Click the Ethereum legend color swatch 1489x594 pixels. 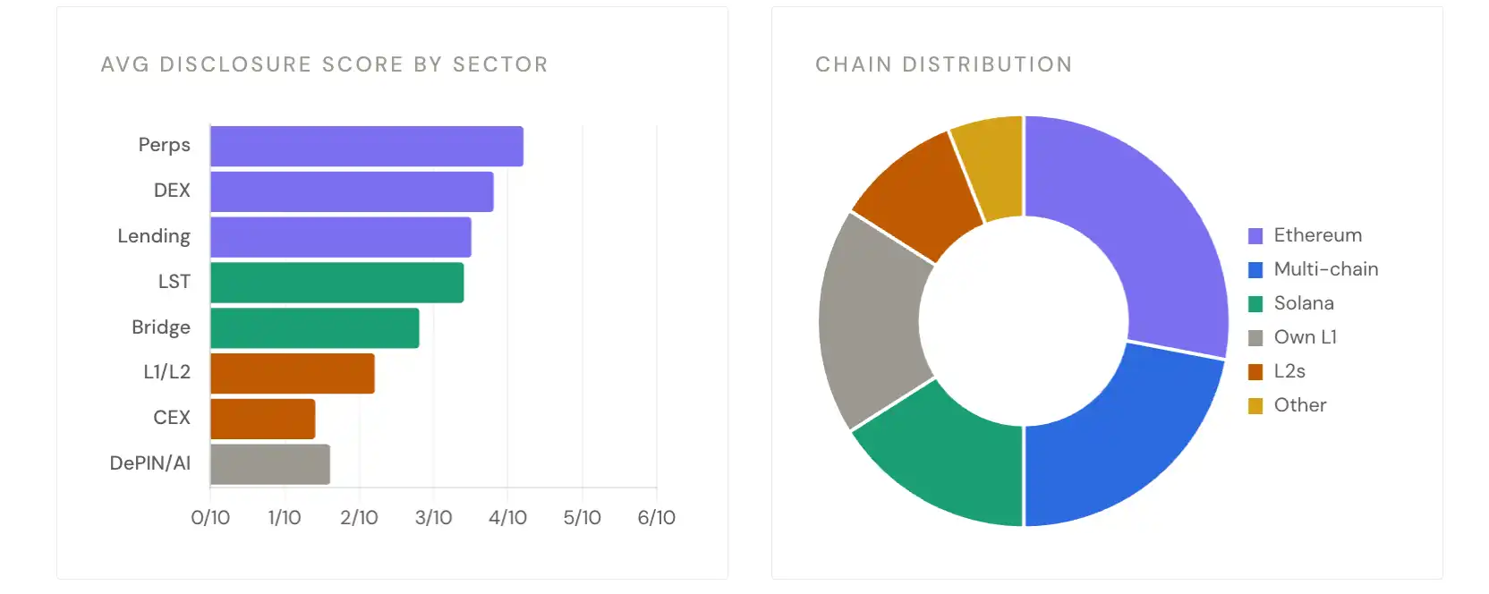[x=1255, y=236]
